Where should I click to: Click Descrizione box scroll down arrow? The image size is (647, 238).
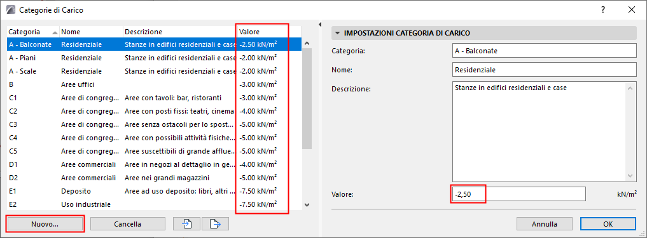[x=630, y=176]
